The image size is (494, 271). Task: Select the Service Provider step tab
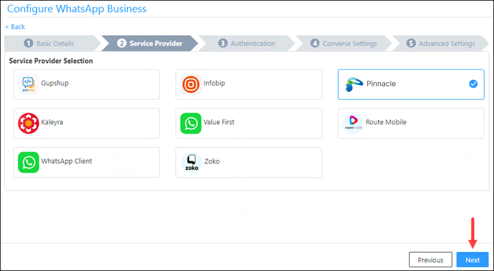pyautogui.click(x=150, y=44)
